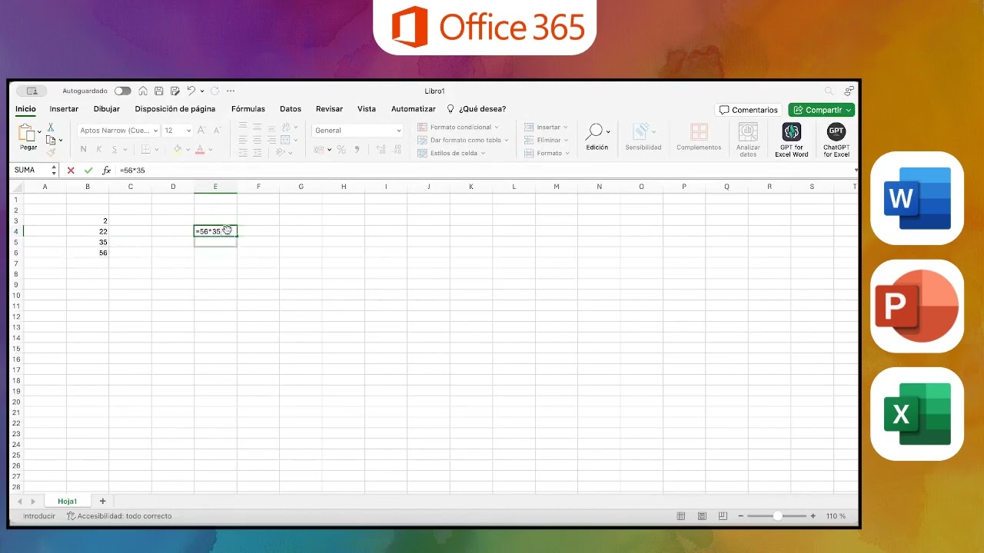Open the Revisar ribbon tab
Screen dimensions: 984x553
pyautogui.click(x=329, y=109)
